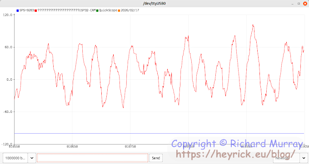309x164 pixels.
Task: Select the QuickScope legend label
Action: 108,10
